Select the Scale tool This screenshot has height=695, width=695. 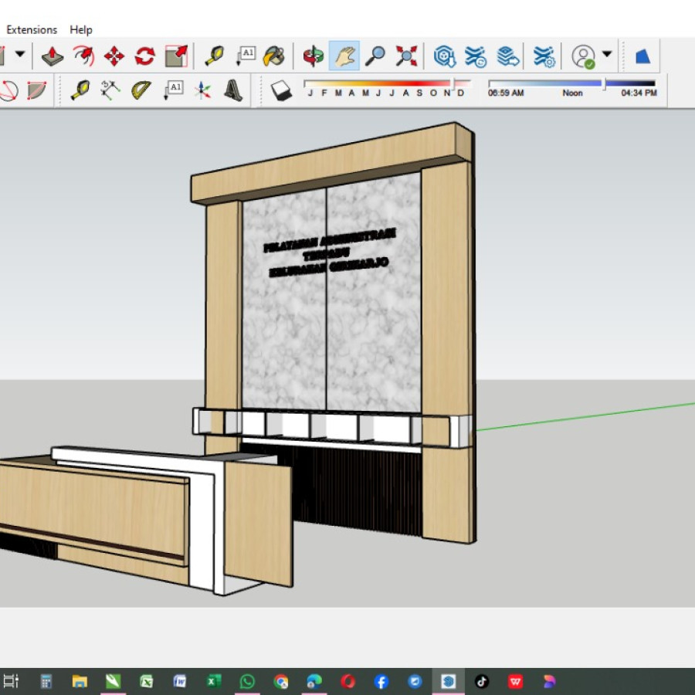coord(176,56)
